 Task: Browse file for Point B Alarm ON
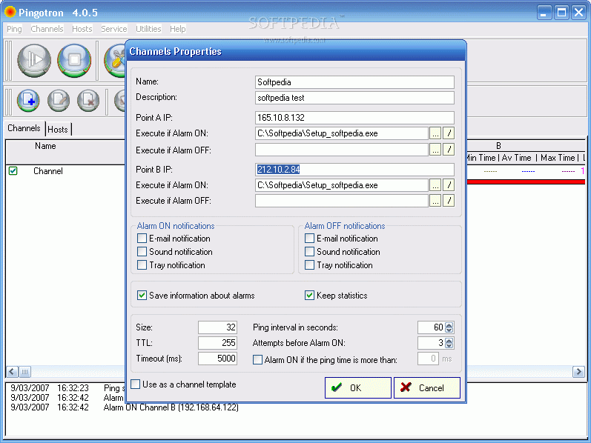435,185
